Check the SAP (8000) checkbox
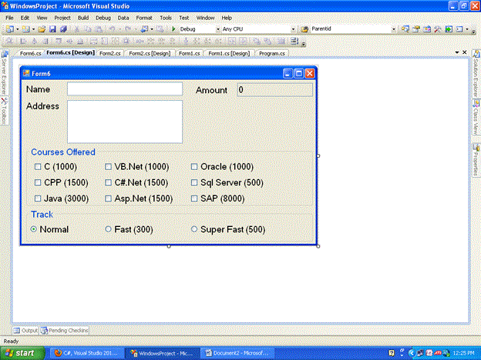 pos(194,198)
